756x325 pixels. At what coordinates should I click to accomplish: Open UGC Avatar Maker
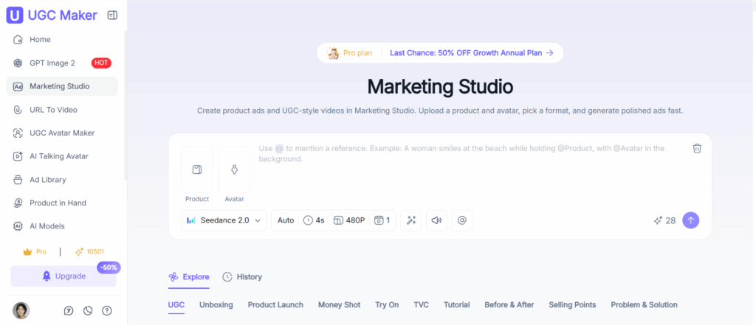point(62,133)
